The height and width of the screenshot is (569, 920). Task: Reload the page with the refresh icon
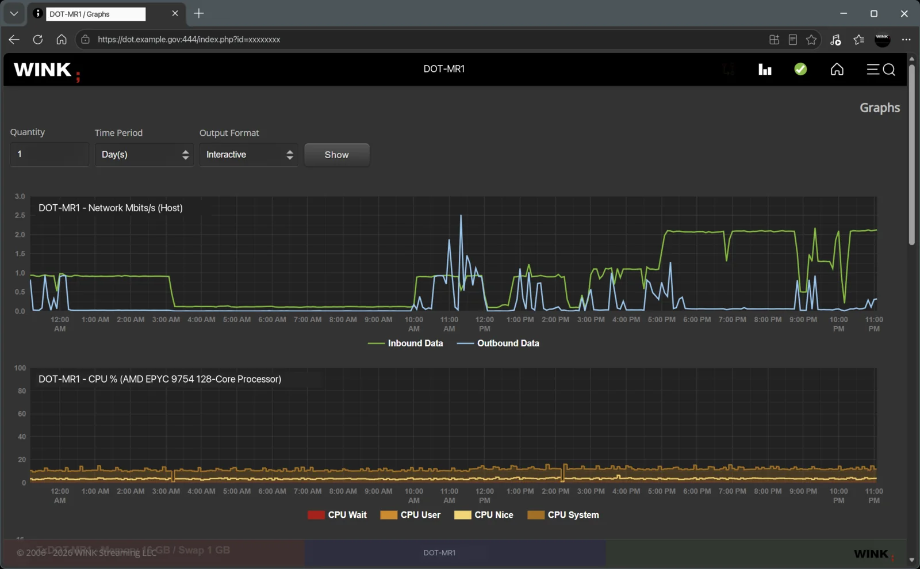coord(38,40)
